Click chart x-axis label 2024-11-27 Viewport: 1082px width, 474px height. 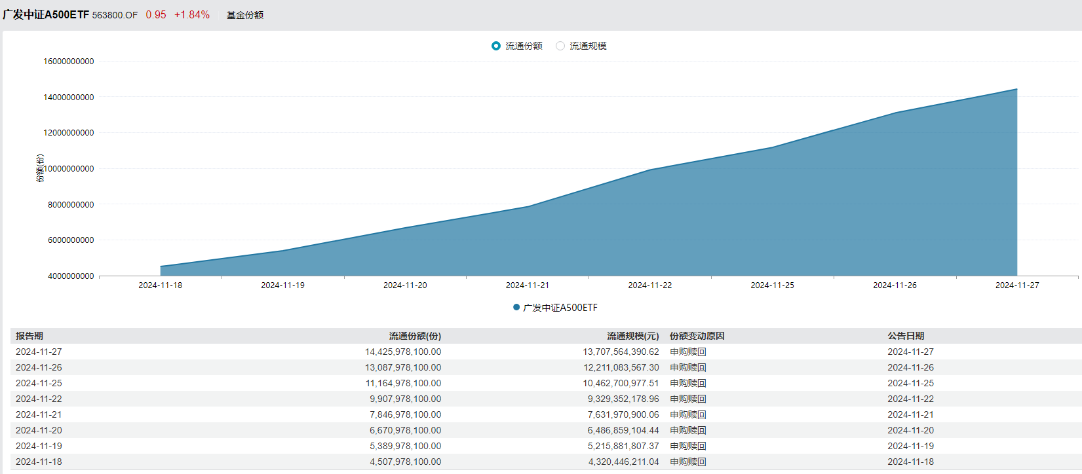[x=1017, y=285]
